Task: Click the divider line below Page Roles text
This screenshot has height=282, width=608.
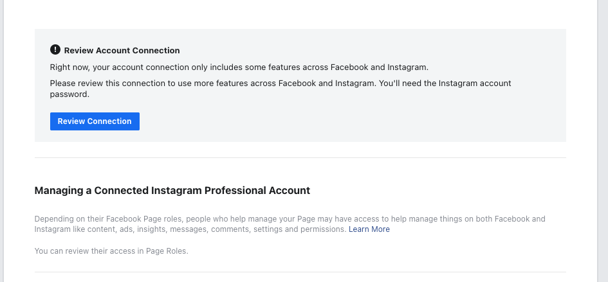Action: pos(300,272)
